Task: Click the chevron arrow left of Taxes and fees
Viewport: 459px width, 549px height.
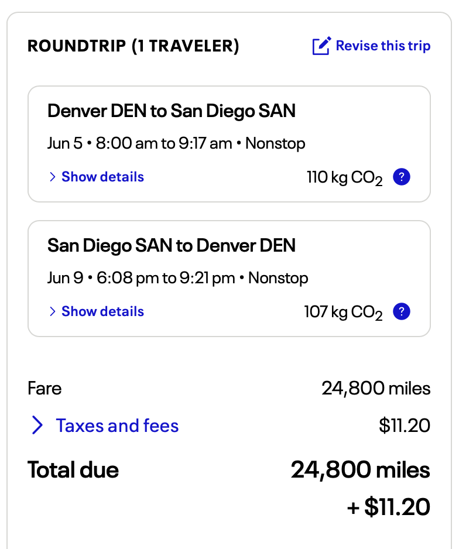Action: click(37, 426)
